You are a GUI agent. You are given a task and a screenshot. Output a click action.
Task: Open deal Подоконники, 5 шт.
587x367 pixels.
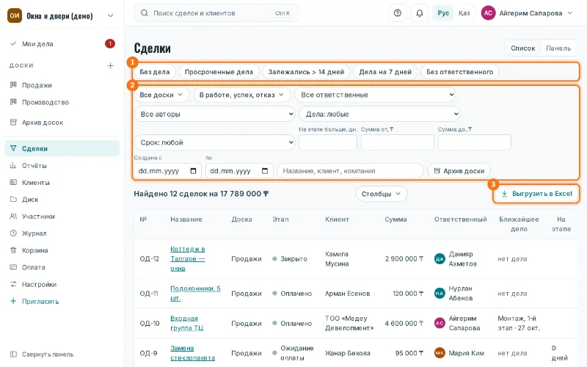(x=195, y=293)
